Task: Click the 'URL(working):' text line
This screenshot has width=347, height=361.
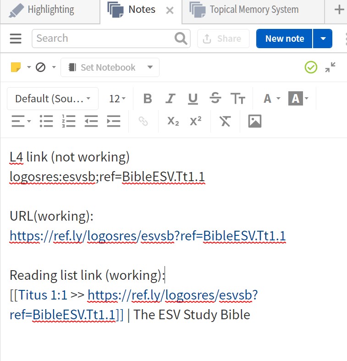Action: pos(51,216)
